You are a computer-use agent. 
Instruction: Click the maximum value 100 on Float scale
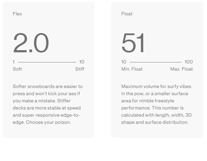[x=189, y=62]
